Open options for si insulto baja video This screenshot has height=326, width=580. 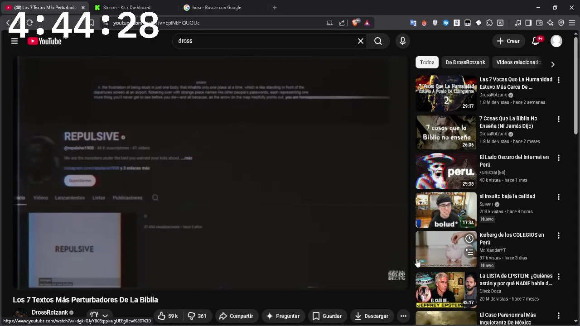click(x=558, y=197)
